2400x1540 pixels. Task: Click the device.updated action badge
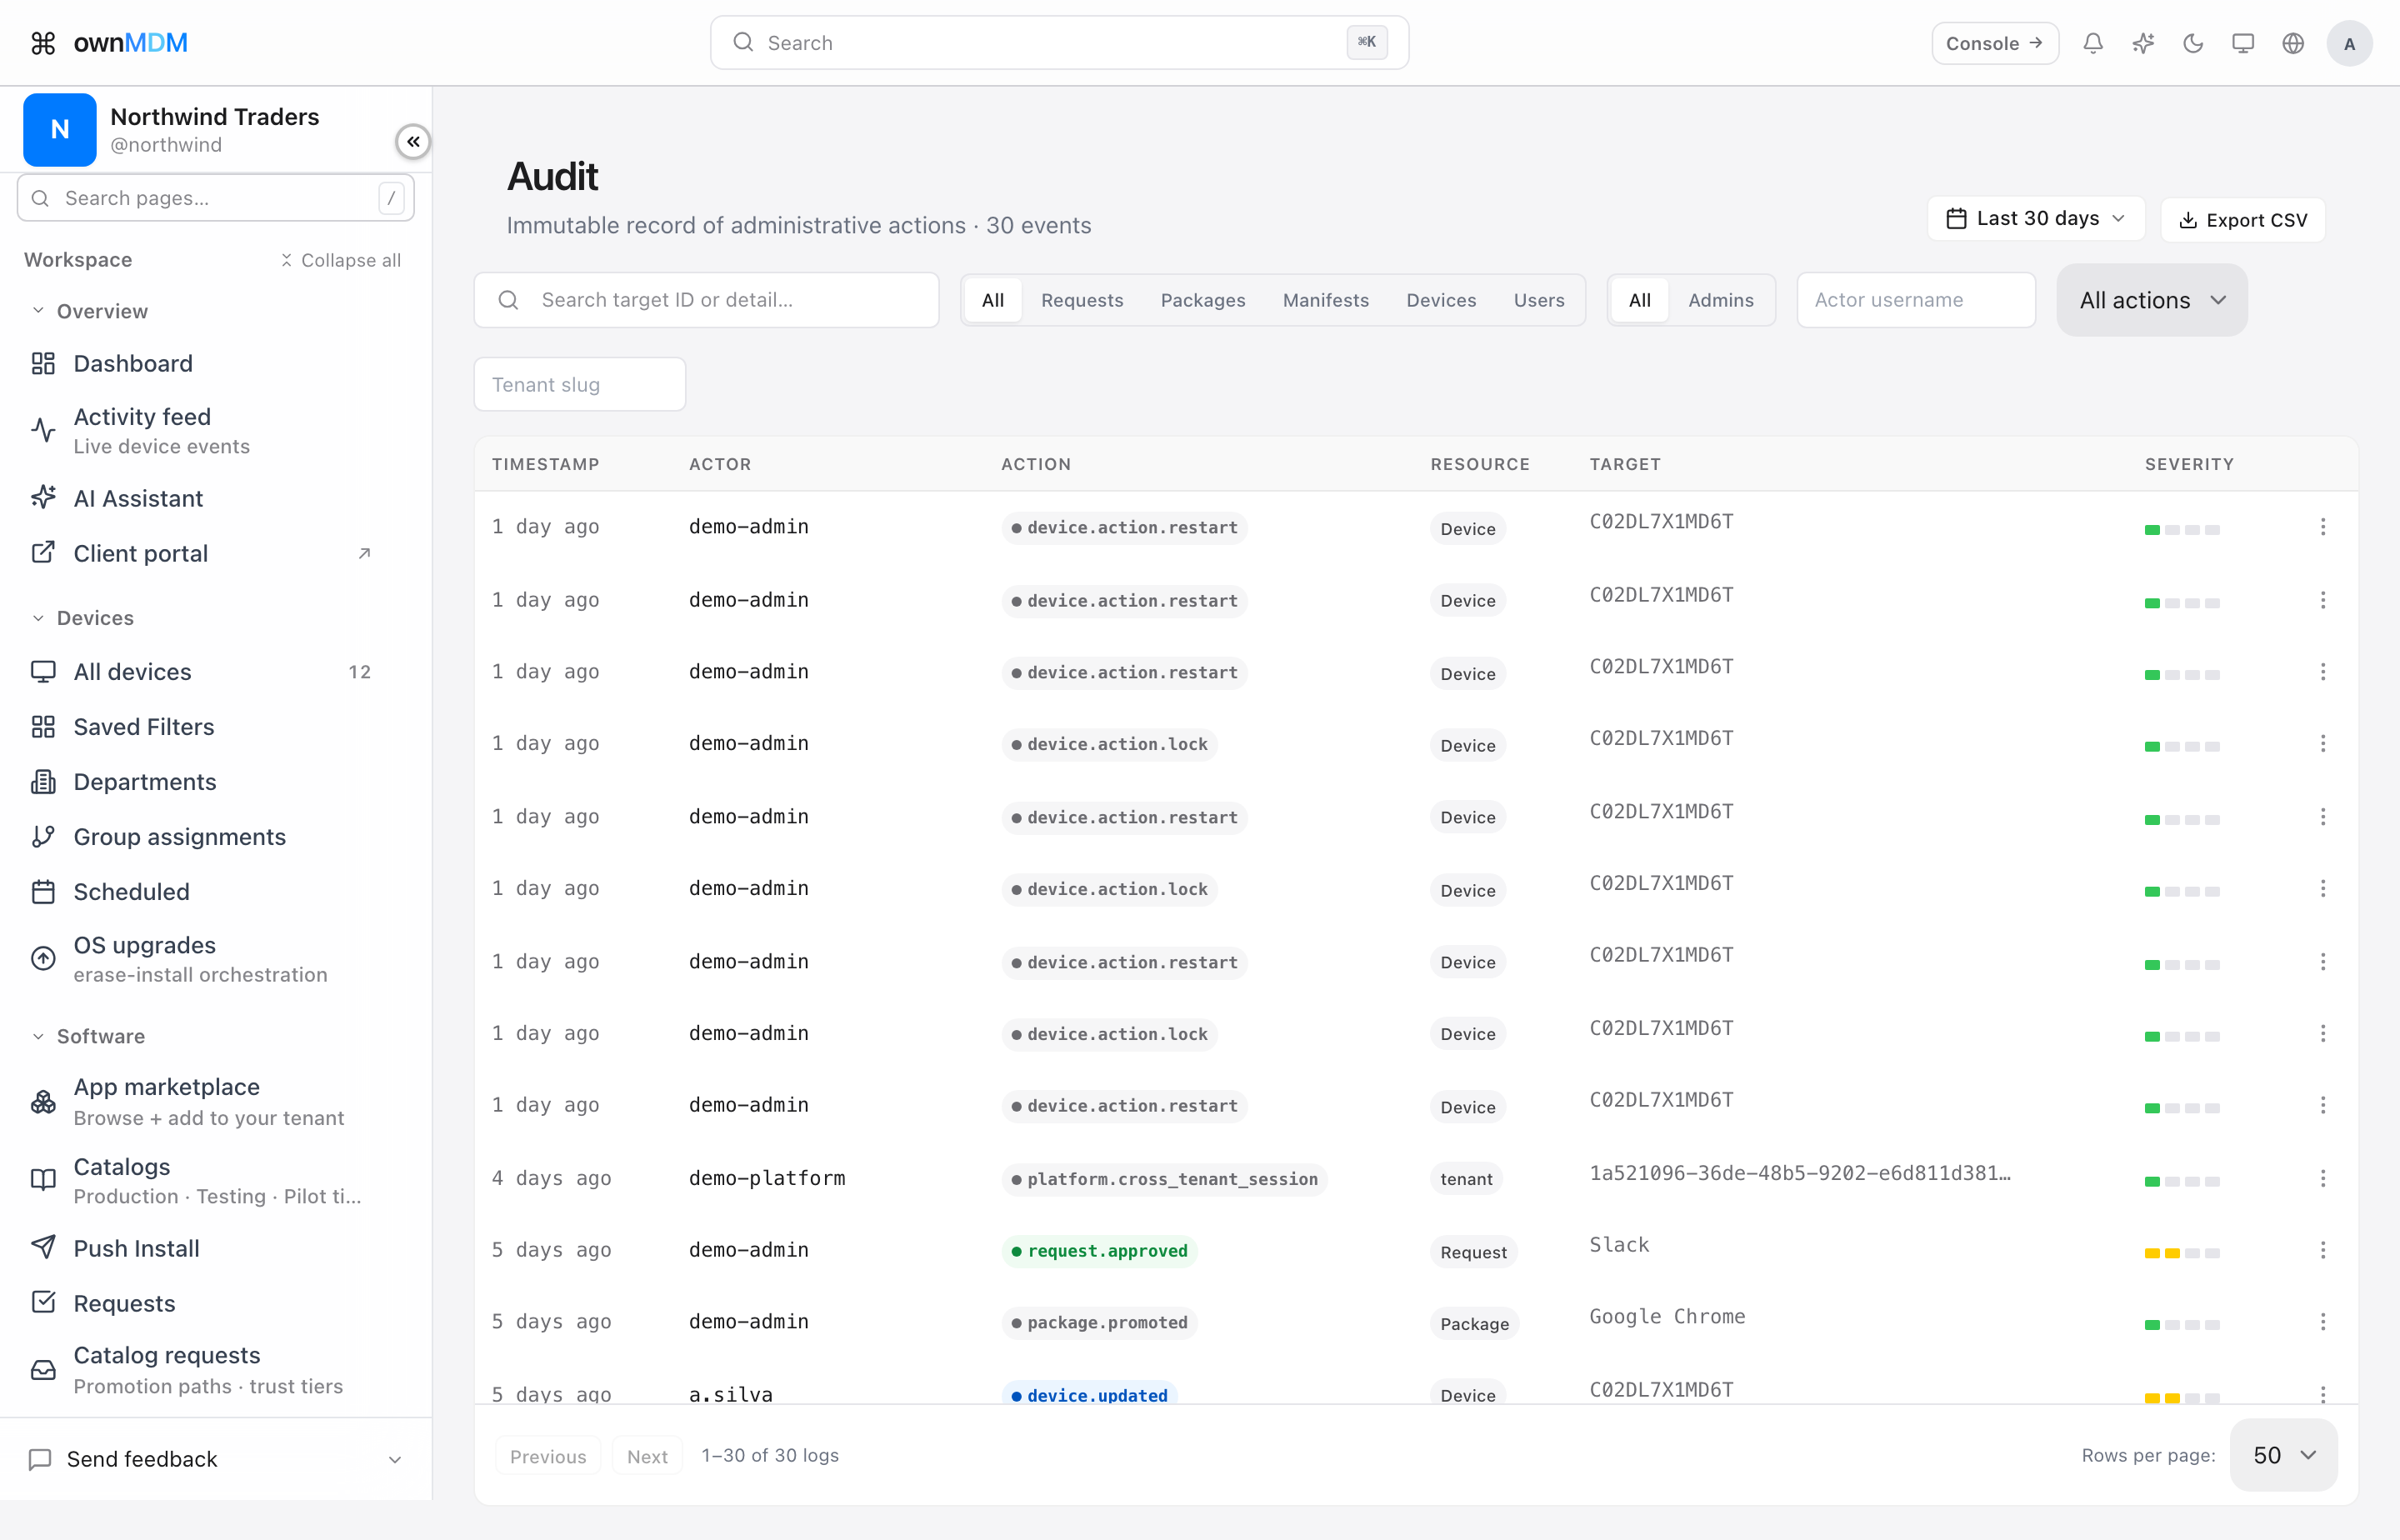[1089, 1395]
